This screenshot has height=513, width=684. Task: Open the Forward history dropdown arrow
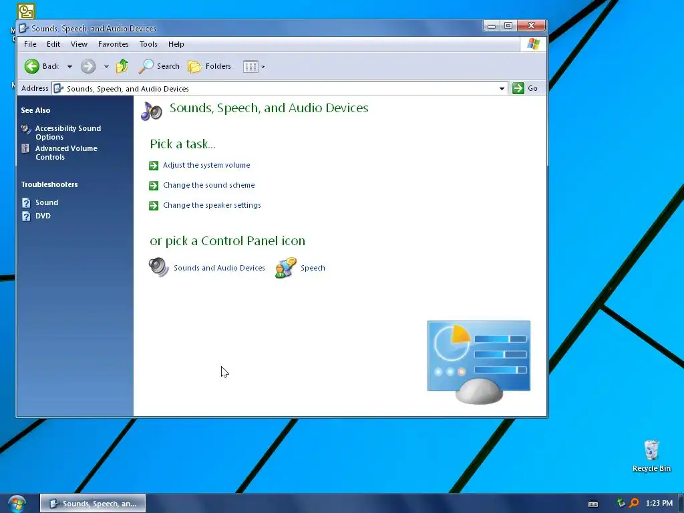106,67
